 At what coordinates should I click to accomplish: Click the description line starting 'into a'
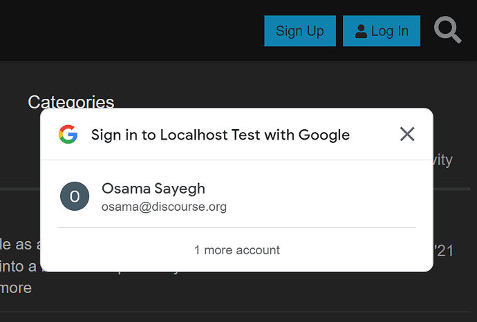click(20, 266)
